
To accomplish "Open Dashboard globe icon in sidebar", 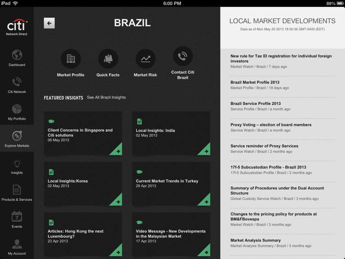I will tap(17, 55).
